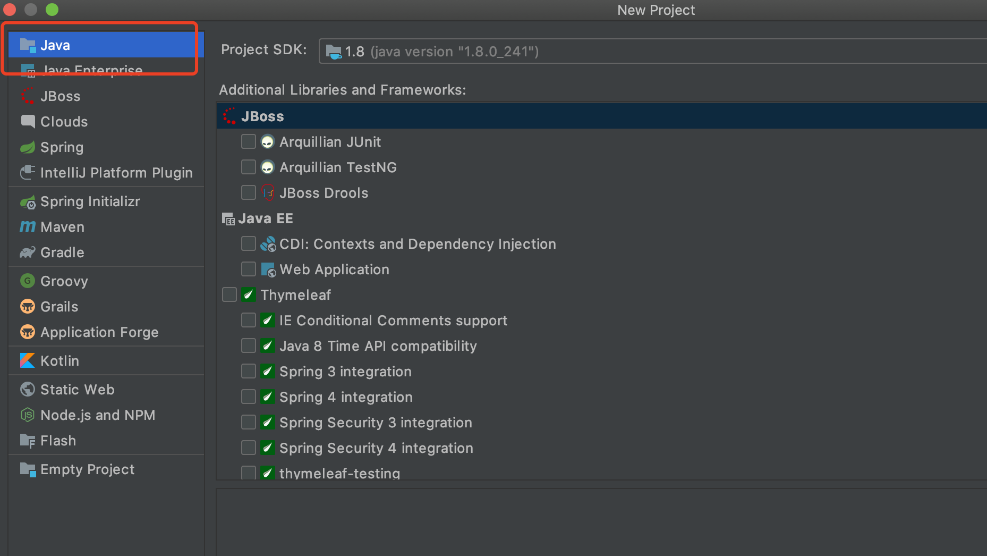The width and height of the screenshot is (987, 556).
Task: Open the Project SDK dropdown
Action: [653, 52]
